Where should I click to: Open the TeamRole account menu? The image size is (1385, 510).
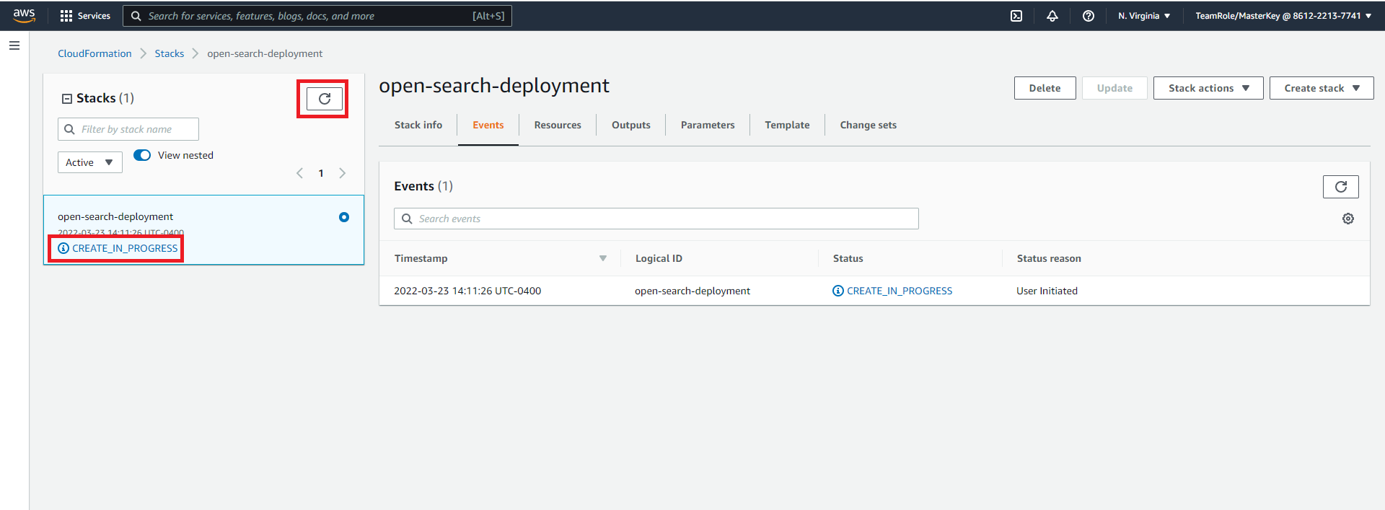click(1283, 16)
